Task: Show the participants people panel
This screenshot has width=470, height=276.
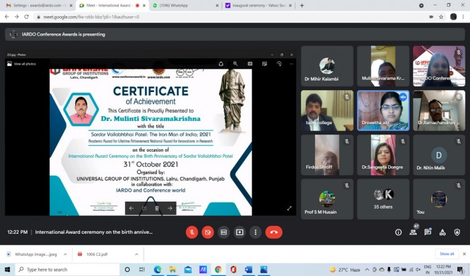Action: tap(413, 232)
